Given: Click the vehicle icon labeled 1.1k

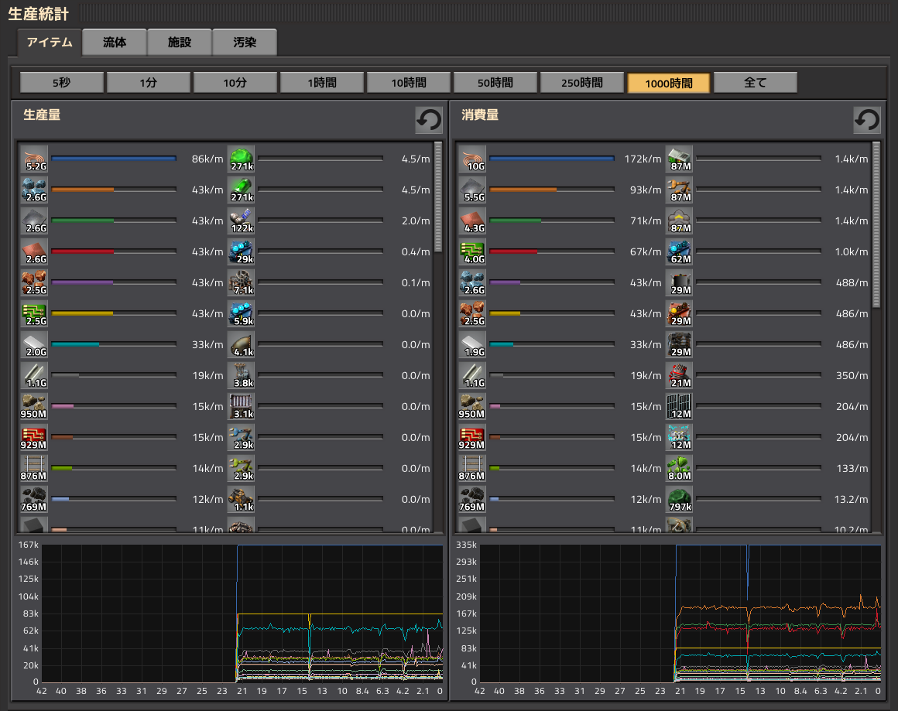Looking at the screenshot, I should pyautogui.click(x=241, y=498).
